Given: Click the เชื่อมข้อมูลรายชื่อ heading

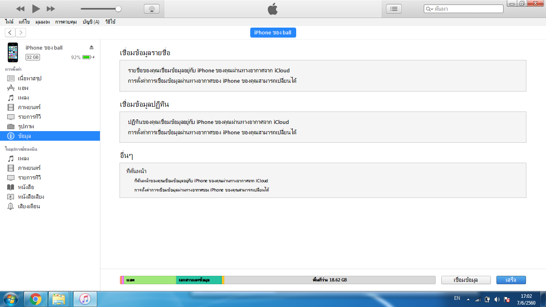Looking at the screenshot, I should pos(145,53).
